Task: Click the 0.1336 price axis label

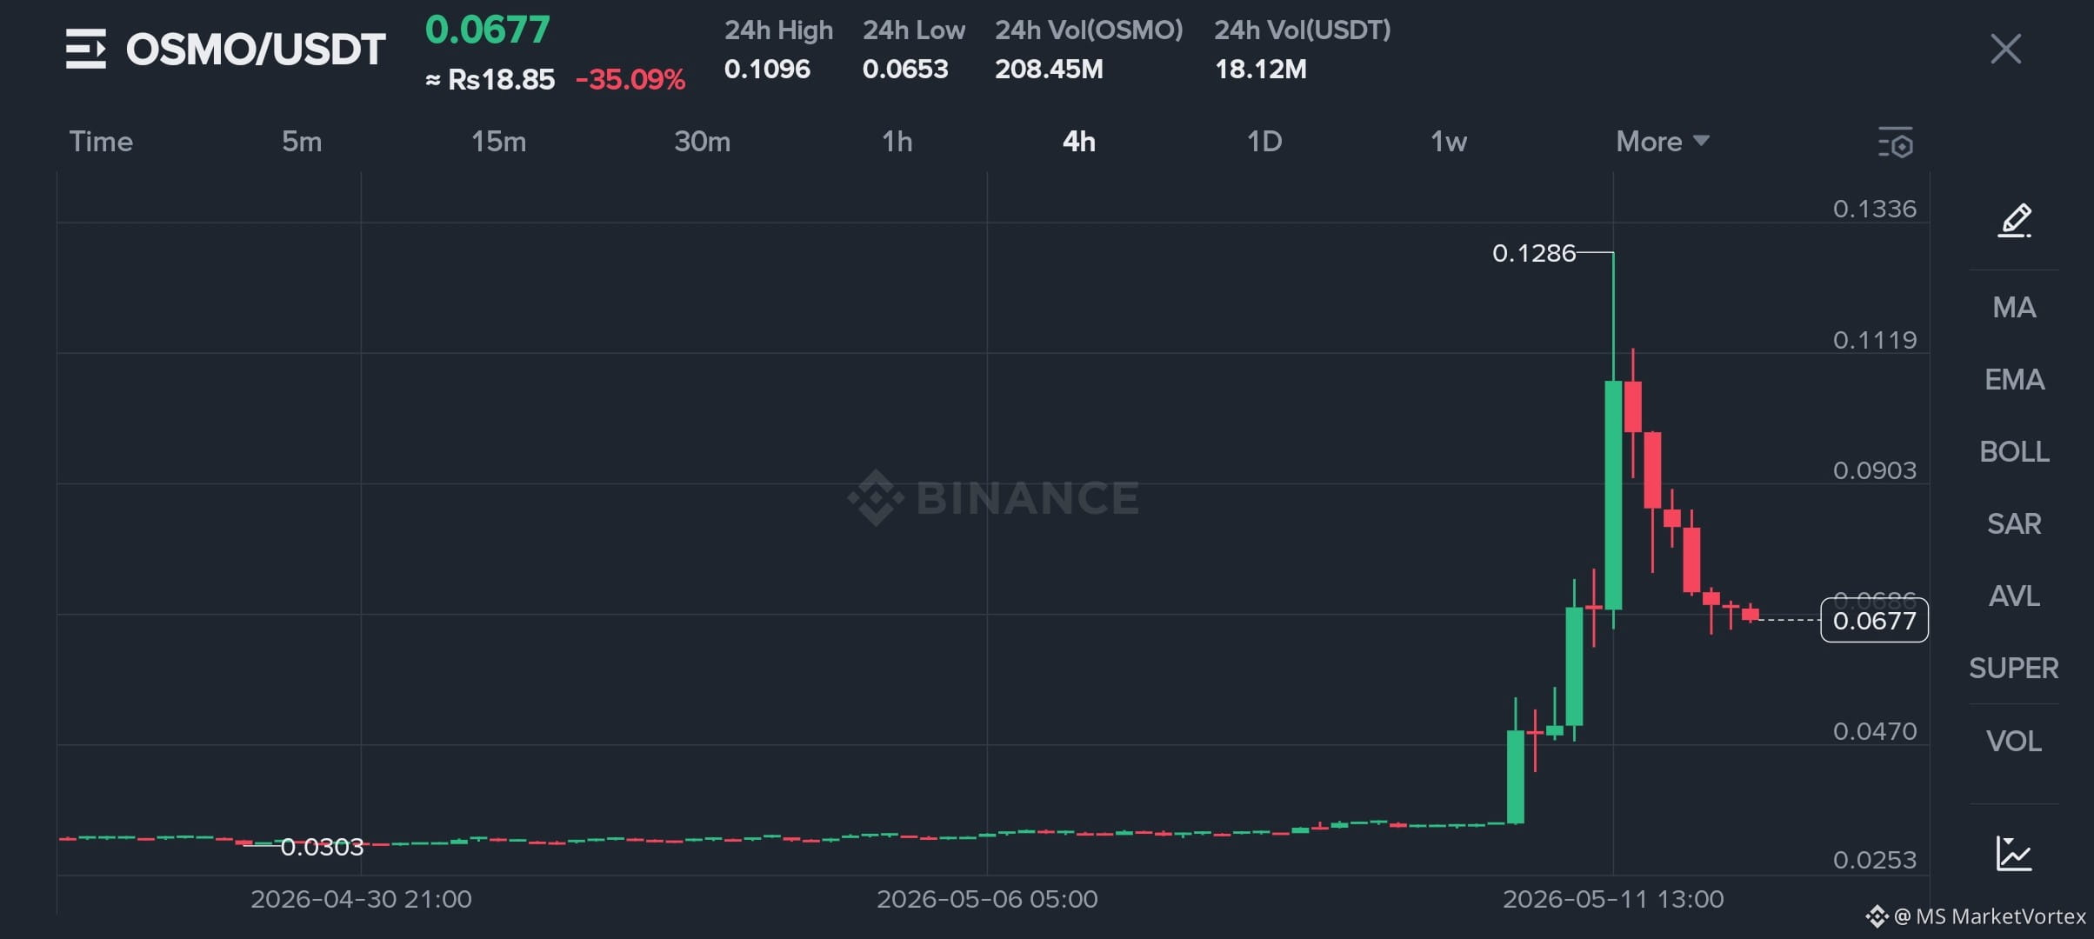Action: pos(1875,209)
